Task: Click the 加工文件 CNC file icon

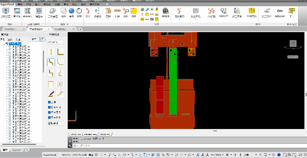Action: pyautogui.click(x=267, y=11)
